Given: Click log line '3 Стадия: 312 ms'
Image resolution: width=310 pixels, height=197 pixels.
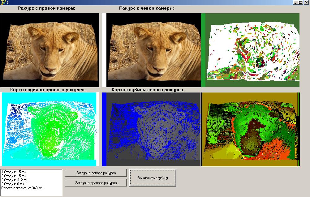Looking at the screenshot, I should pos(15,180).
